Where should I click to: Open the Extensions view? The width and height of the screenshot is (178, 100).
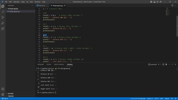click(x=3, y=28)
